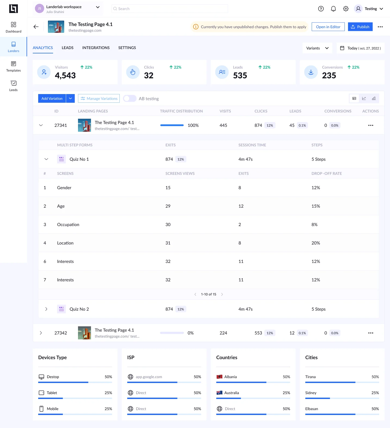This screenshot has height=428, width=390.
Task: Expand variation row 27342
Action: pyautogui.click(x=41, y=333)
